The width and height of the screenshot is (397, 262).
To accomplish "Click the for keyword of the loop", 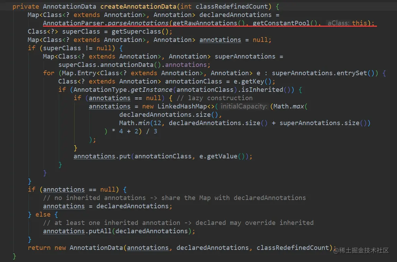I will [49, 73].
